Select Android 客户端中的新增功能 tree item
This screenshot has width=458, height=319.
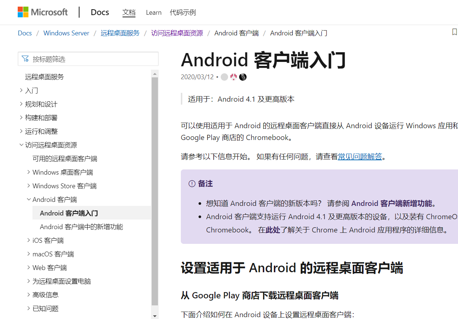pos(81,227)
